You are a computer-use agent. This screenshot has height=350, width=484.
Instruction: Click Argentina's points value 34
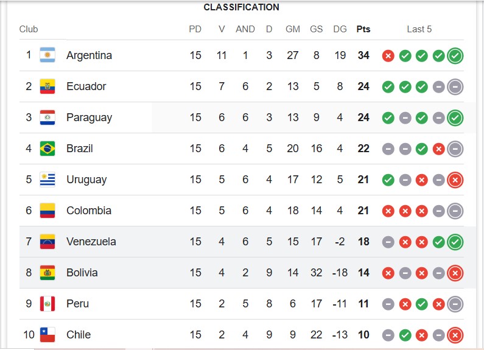click(363, 55)
